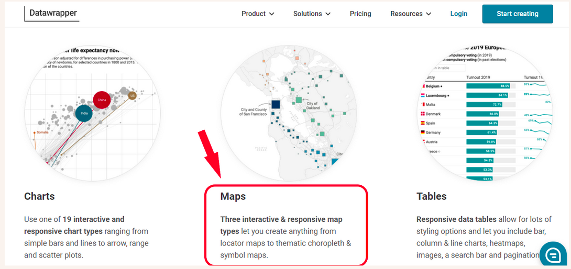Open the Resources dropdown menu
The width and height of the screenshot is (571, 269).
click(411, 14)
